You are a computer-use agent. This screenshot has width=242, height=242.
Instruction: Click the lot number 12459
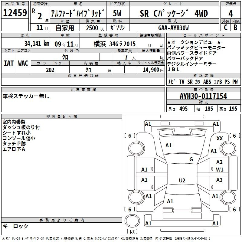[15, 13]
